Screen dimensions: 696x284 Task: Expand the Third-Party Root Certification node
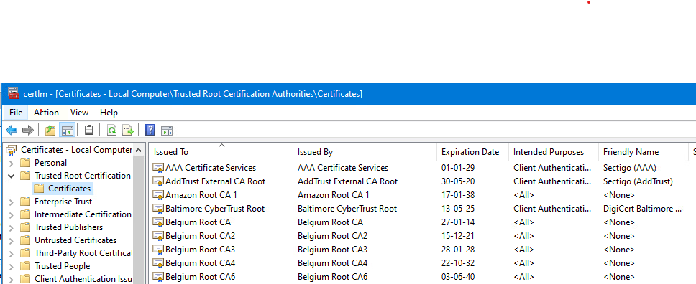12,253
